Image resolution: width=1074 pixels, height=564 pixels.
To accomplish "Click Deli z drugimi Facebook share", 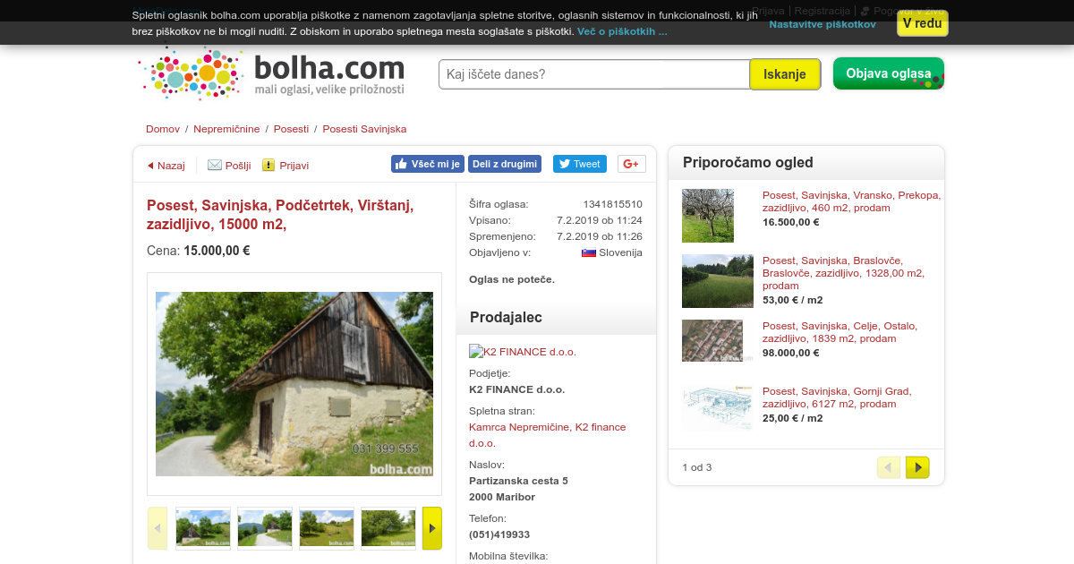I will (x=505, y=164).
